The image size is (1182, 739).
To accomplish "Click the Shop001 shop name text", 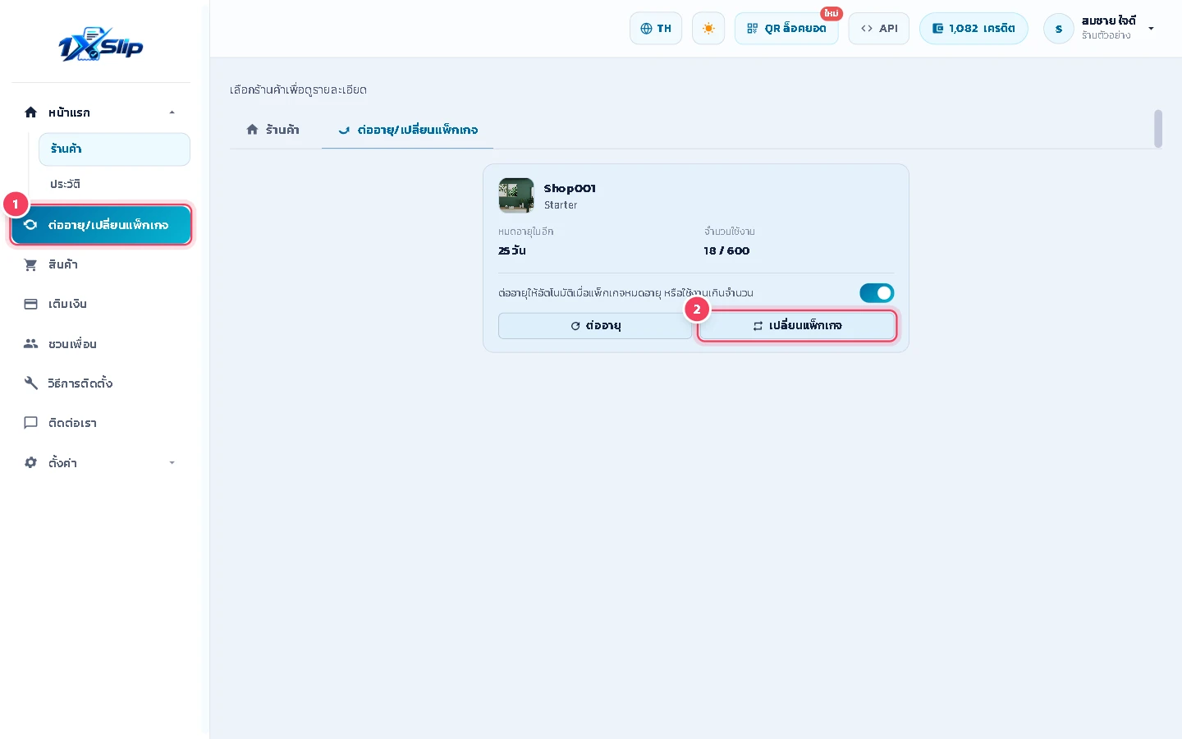I will coord(570,188).
